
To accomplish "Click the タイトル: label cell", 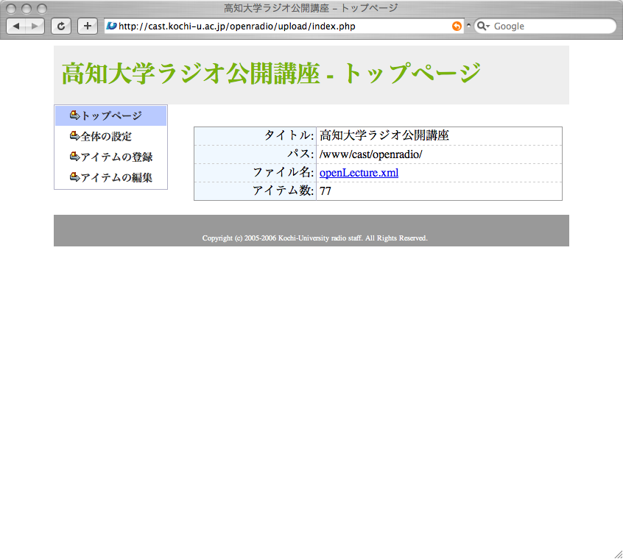I will coord(255,136).
